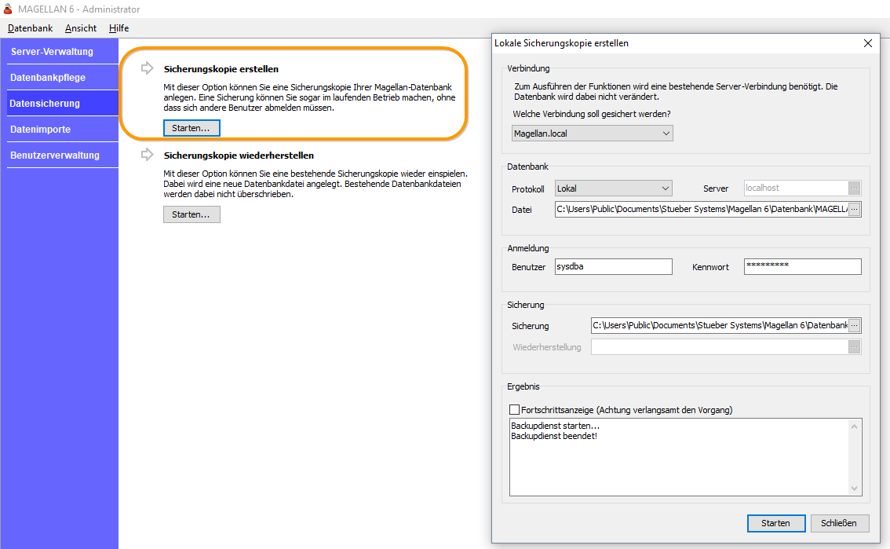Open the Magellan.local connection dropdown
The height and width of the screenshot is (549, 890).
coord(592,134)
